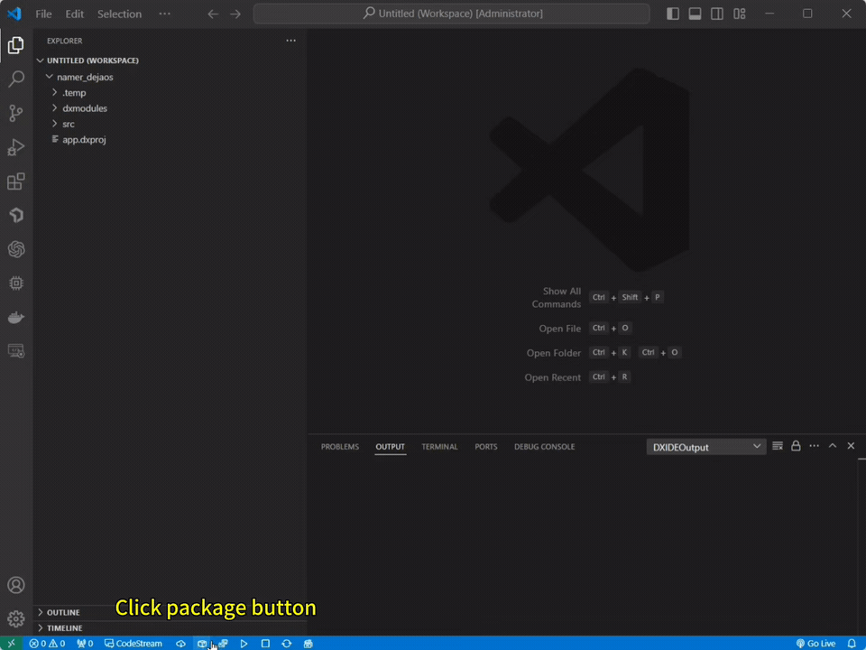Switch to the DEBUG CONSOLE tab
The image size is (866, 650).
point(545,447)
